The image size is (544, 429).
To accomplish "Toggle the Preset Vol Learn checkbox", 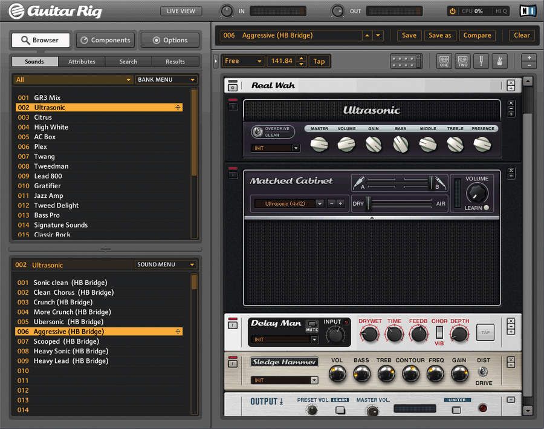I will (340, 410).
